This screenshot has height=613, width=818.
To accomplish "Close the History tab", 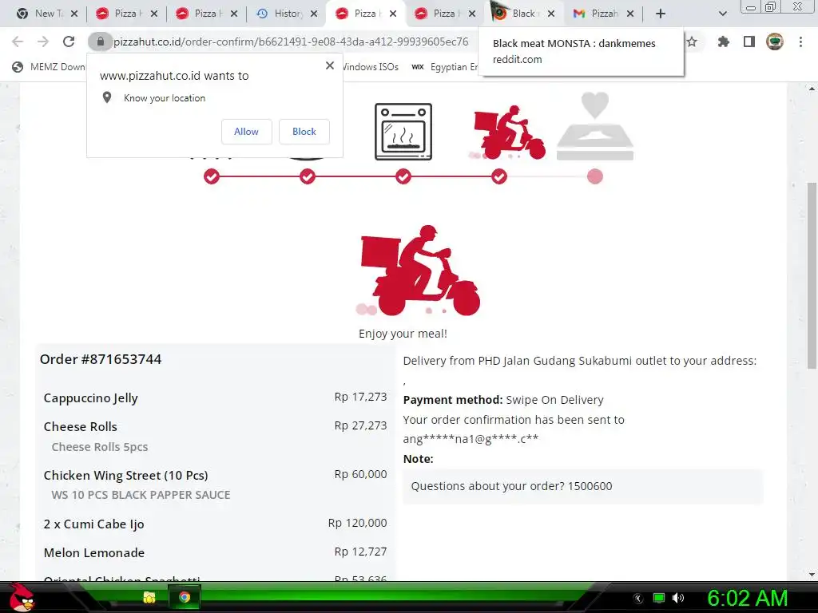I will (x=314, y=14).
